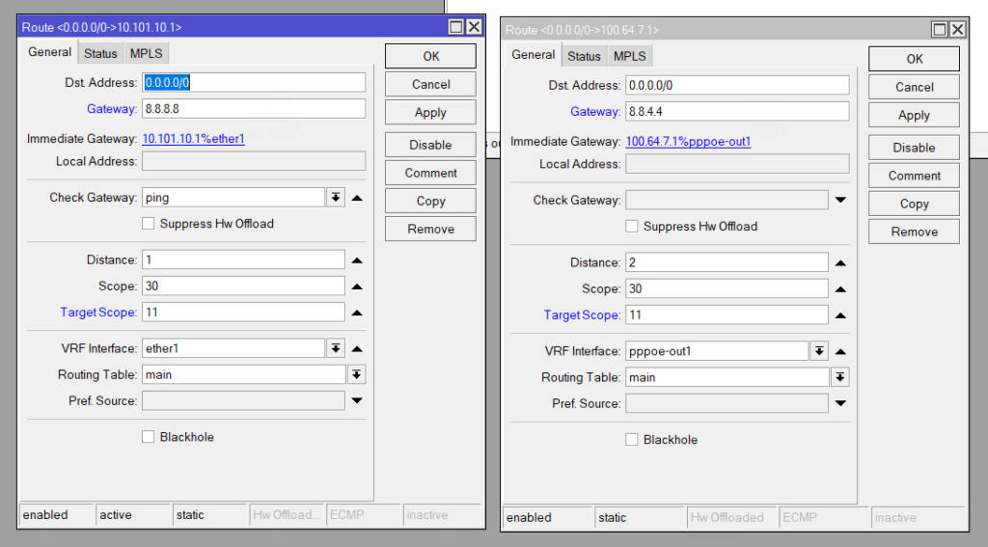Screen dimensions: 988x547
Task: Collapse Scope field in 10.101.10.1 route window
Action: (357, 287)
